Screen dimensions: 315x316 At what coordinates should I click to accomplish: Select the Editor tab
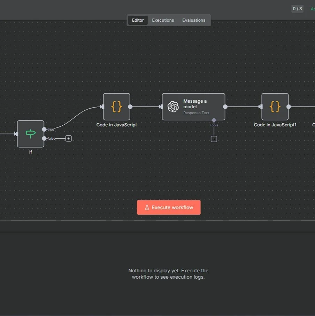click(138, 20)
